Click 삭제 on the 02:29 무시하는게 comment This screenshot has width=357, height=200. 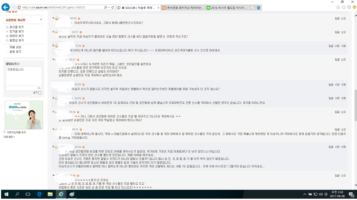(x=343, y=46)
